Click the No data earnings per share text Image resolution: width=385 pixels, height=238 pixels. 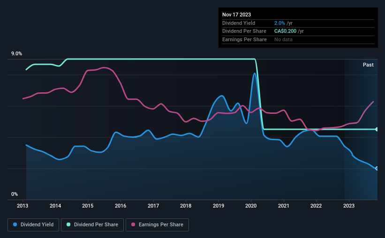[x=283, y=39]
